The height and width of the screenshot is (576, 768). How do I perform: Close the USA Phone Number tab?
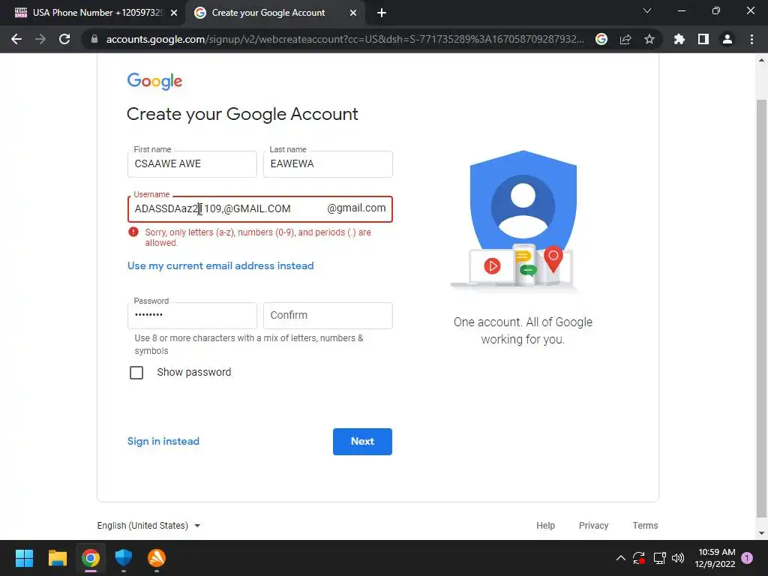tap(174, 13)
